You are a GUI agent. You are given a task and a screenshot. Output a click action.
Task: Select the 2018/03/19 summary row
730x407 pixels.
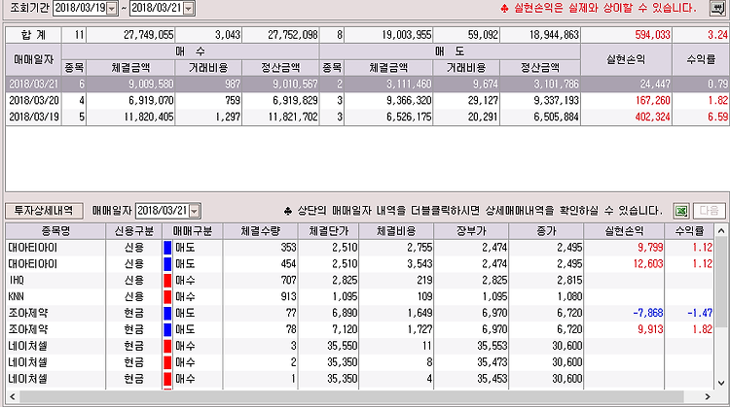(367, 117)
